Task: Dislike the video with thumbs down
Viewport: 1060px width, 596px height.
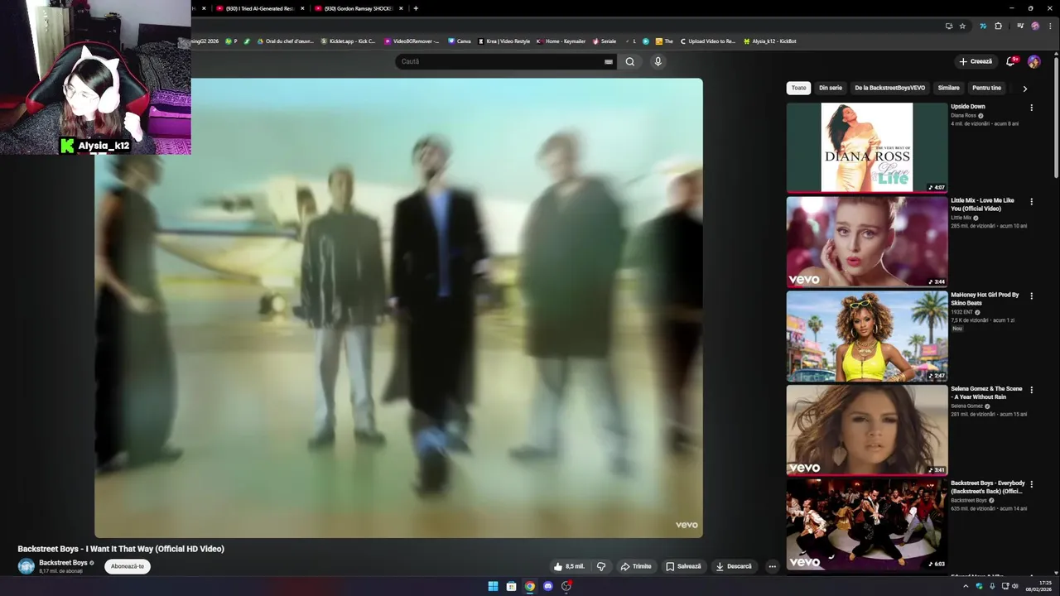Action: point(601,566)
